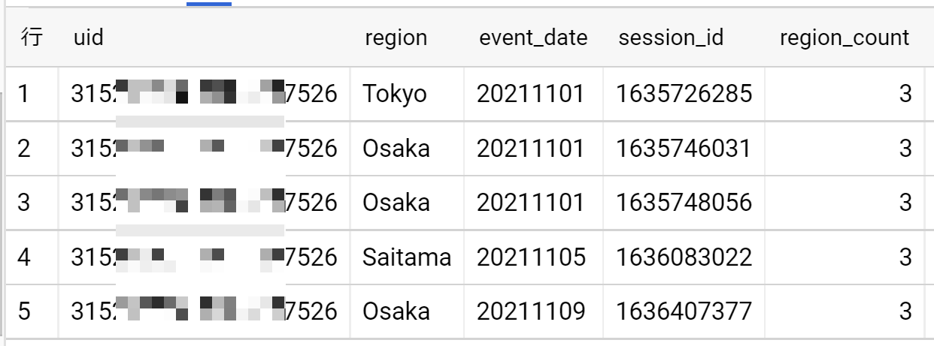The image size is (934, 346).
Task: Click session ID 1636407377
Action: coord(684,311)
